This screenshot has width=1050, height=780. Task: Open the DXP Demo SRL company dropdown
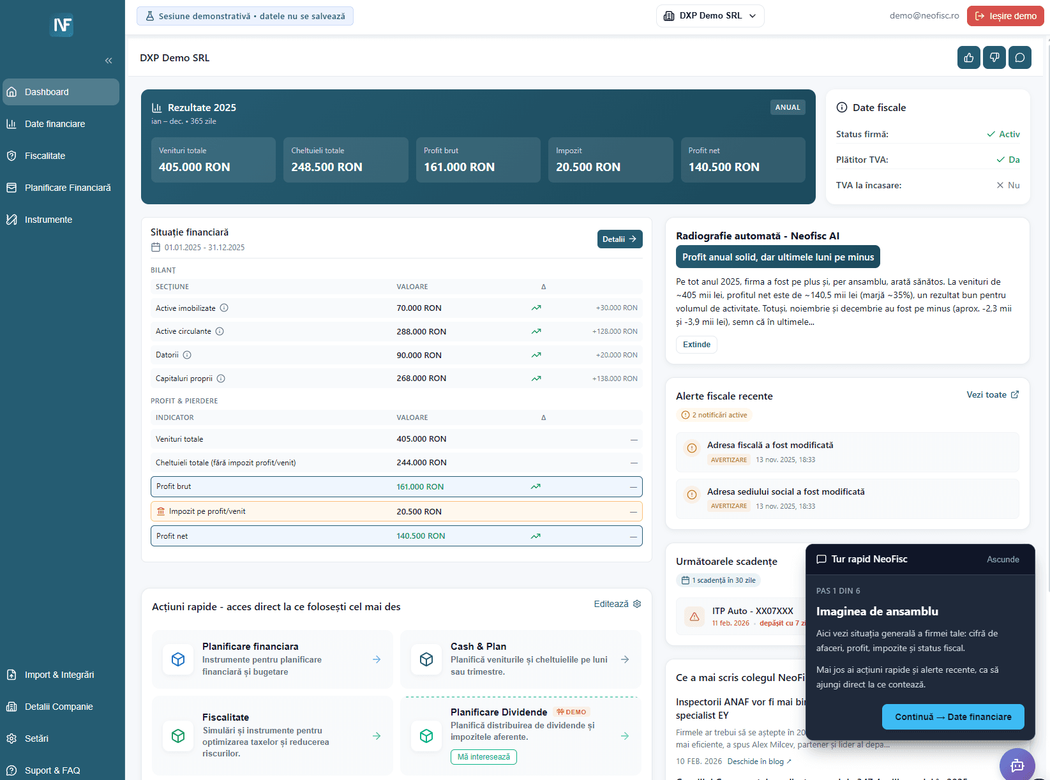[710, 15]
